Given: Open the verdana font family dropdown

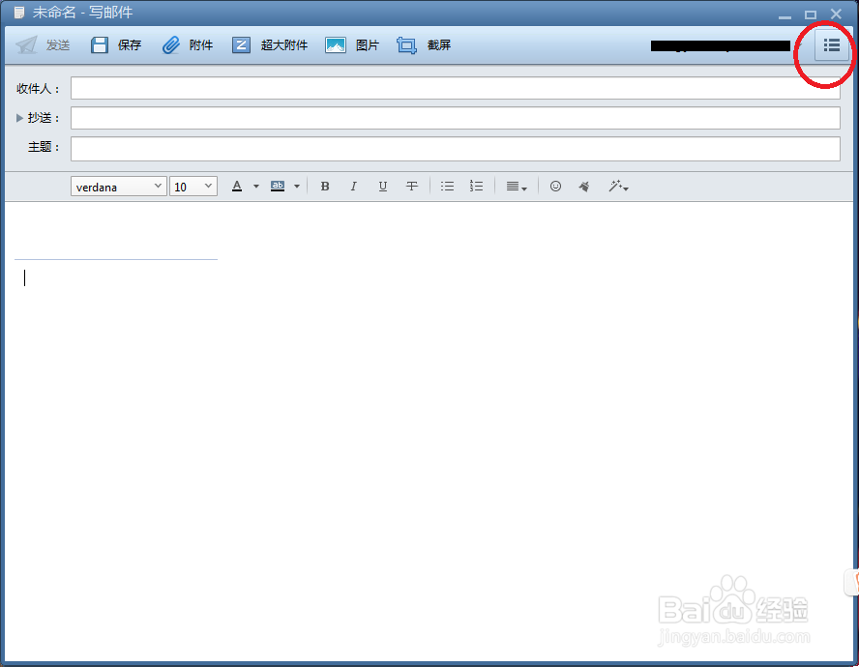Looking at the screenshot, I should coord(118,187).
